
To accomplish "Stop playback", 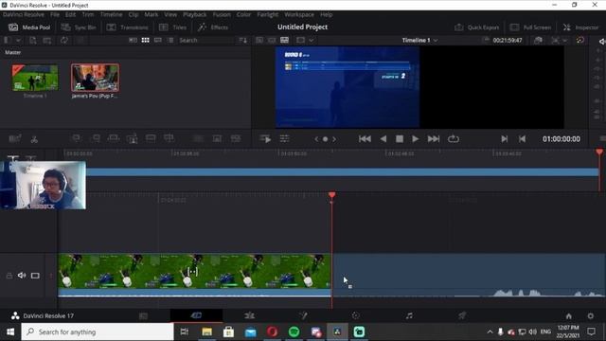I will click(400, 139).
